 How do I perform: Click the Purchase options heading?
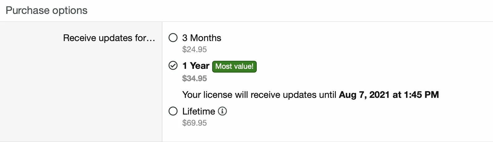coord(47,10)
